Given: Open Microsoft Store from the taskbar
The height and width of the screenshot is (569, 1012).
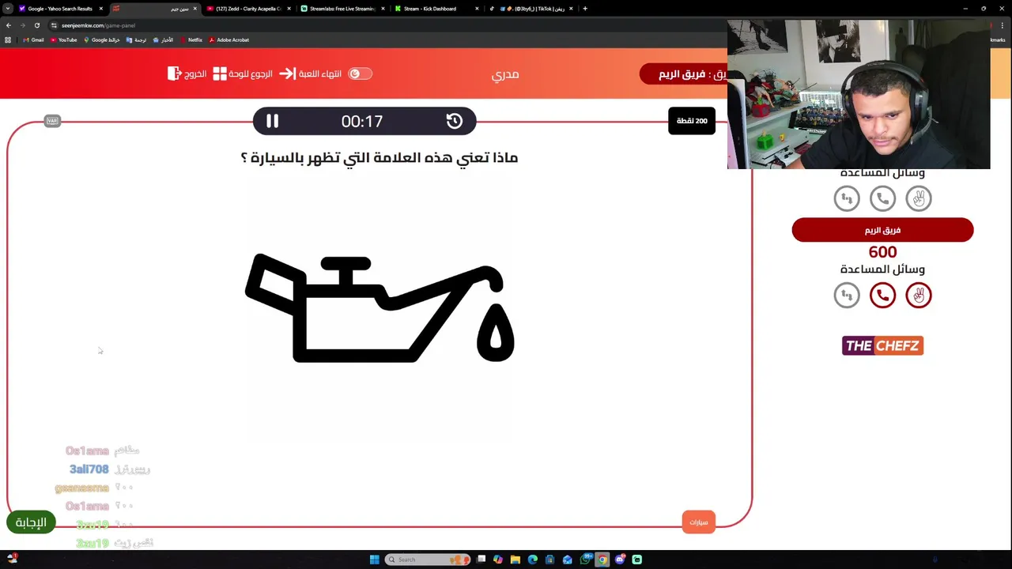Looking at the screenshot, I should pos(549,560).
